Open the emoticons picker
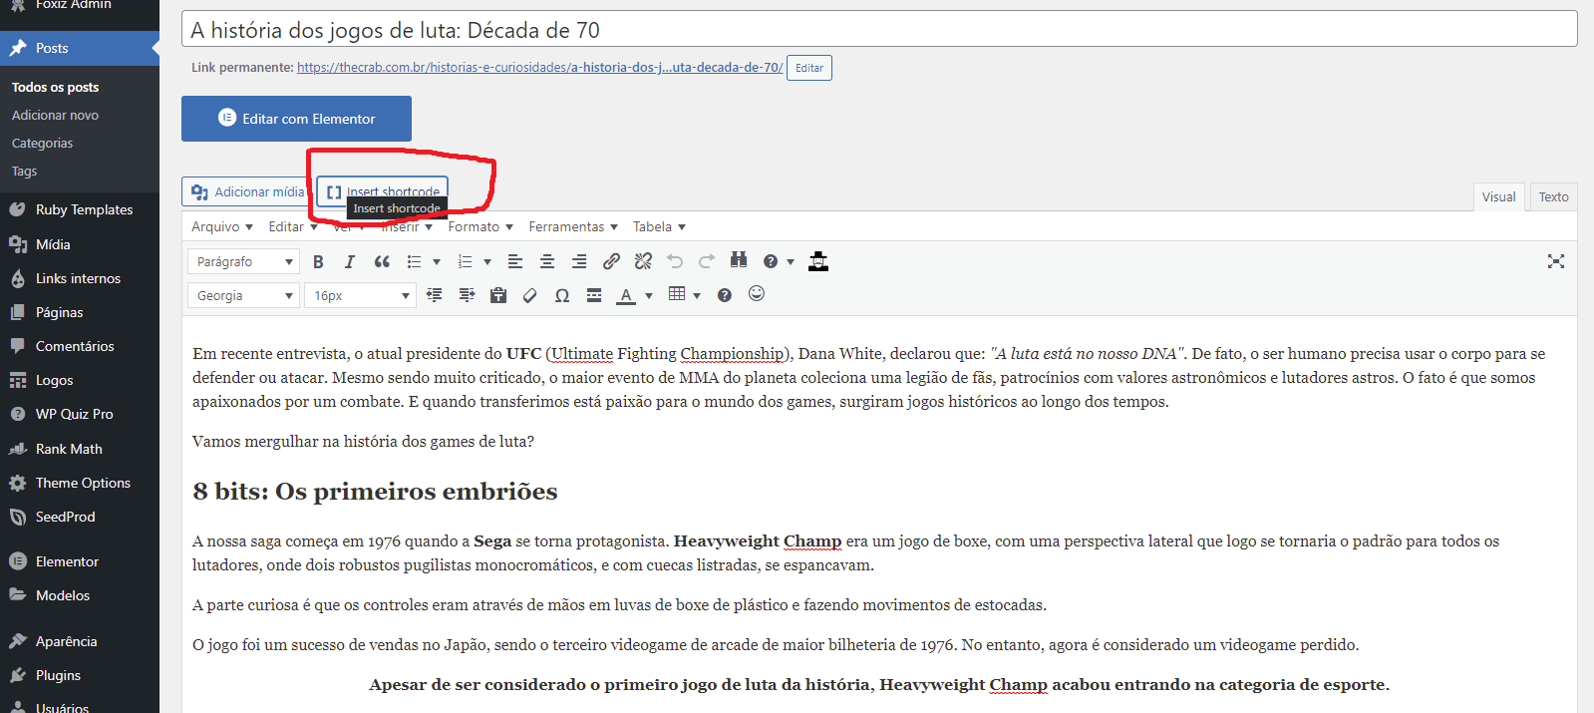This screenshot has height=713, width=1594. pos(757,294)
